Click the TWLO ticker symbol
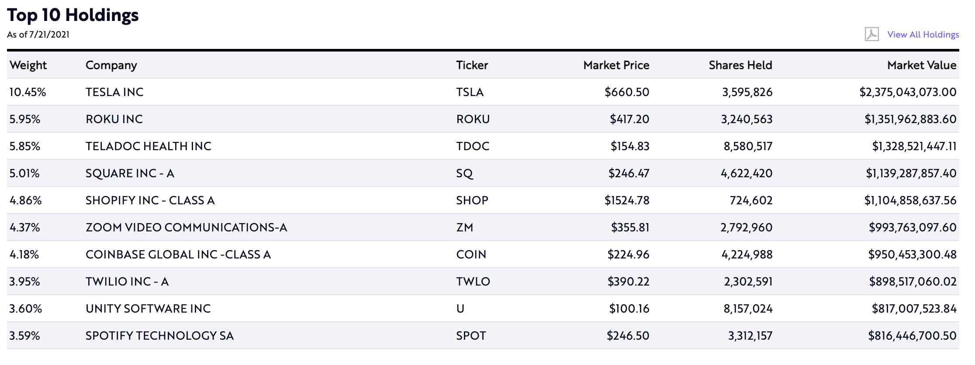The image size is (975, 365). [x=473, y=282]
